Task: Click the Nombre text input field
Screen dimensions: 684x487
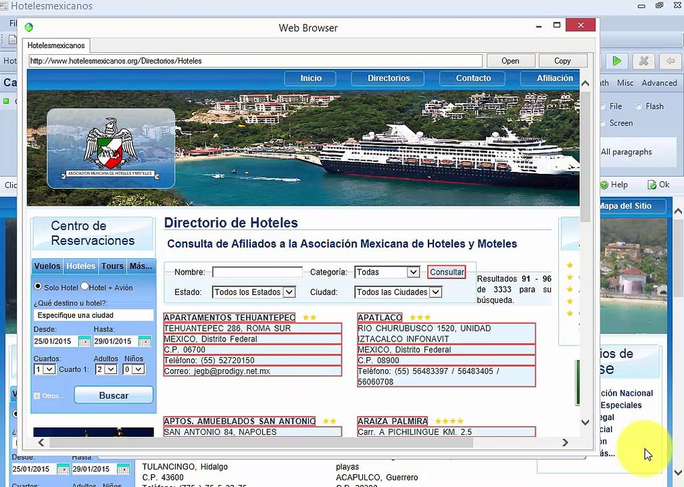Action: tap(257, 272)
